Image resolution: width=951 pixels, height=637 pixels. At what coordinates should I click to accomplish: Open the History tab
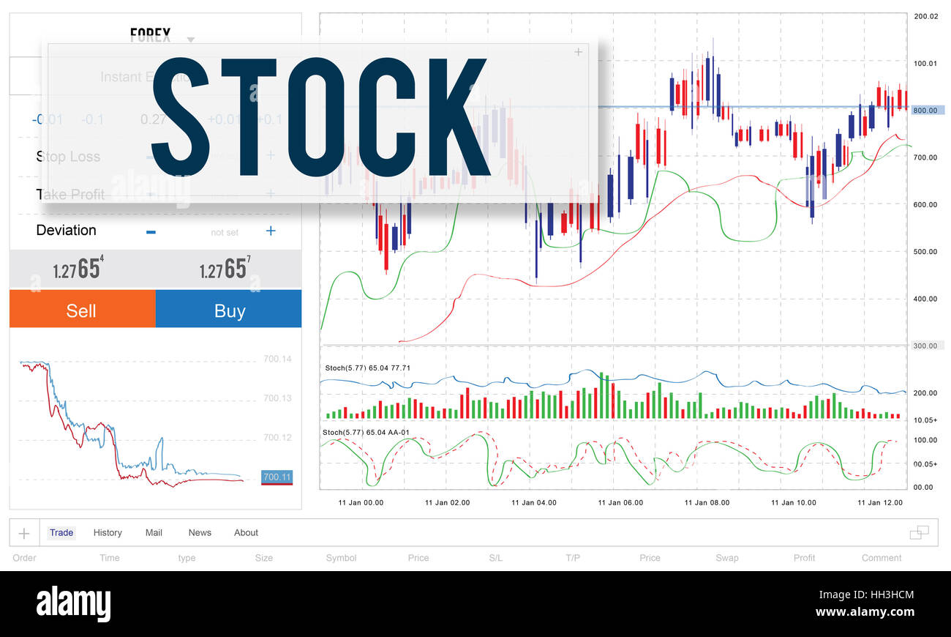pyautogui.click(x=108, y=532)
